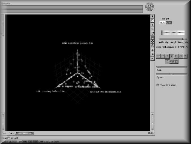Play the animation forward
This screenshot has height=144, width=191.
click(x=176, y=56)
